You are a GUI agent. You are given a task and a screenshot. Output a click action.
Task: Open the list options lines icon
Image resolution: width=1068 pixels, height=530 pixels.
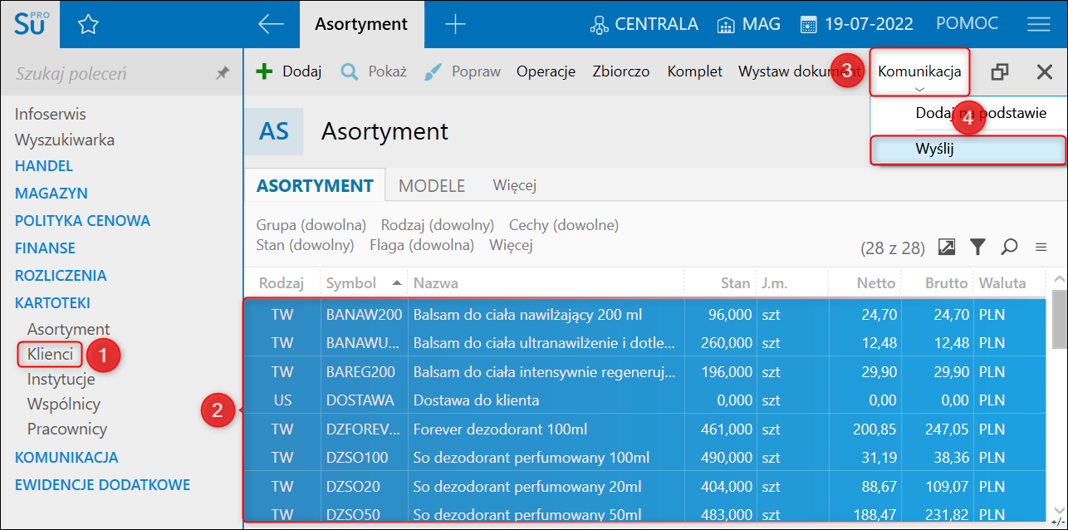(x=1041, y=247)
